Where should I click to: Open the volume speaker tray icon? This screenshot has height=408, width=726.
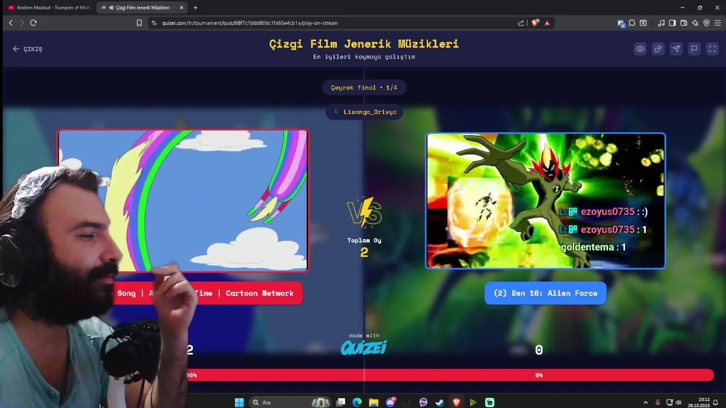(678, 402)
